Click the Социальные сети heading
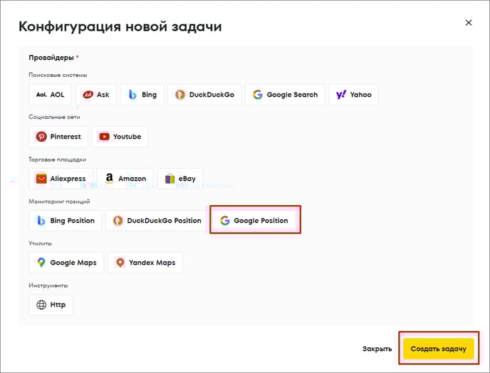490x373 pixels. (x=54, y=117)
